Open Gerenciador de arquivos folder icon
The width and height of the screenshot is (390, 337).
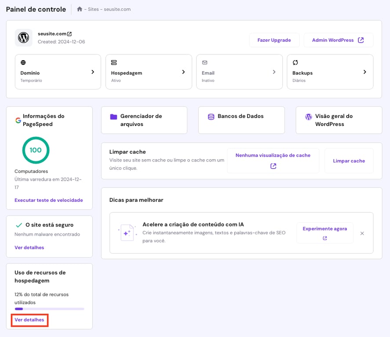113,117
